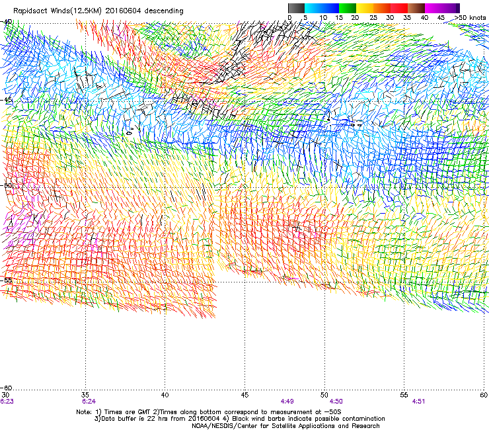489x430 pixels.
Task: Click the '60' longitude label on bottom axis
Action: pyautogui.click(x=484, y=395)
